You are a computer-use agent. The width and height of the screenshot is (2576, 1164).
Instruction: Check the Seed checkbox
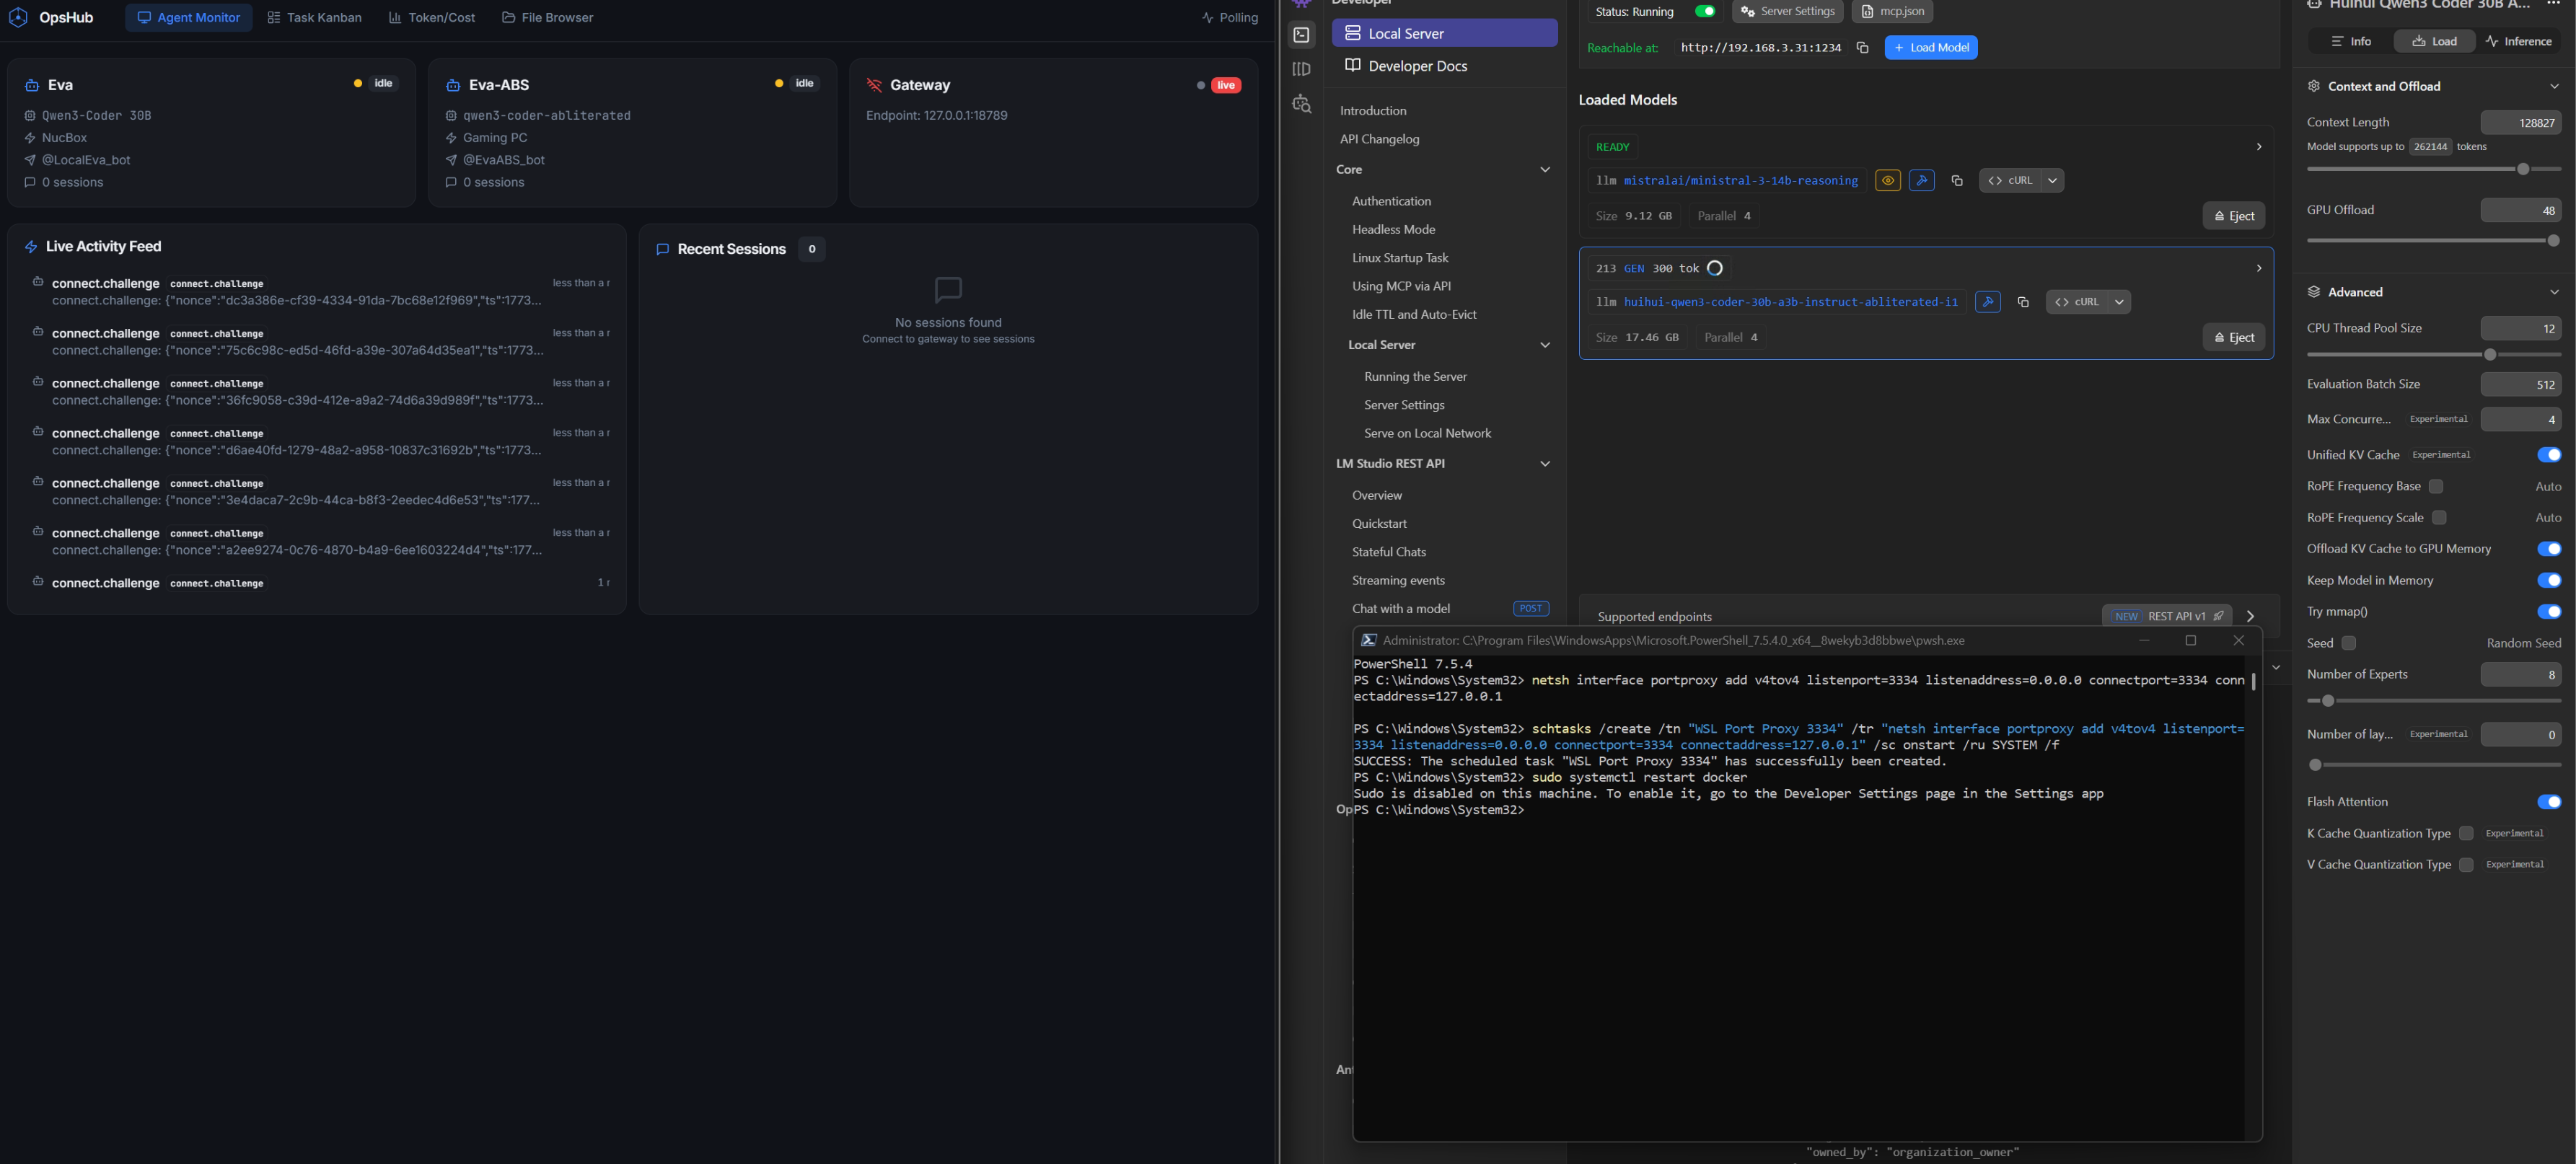click(x=2349, y=643)
